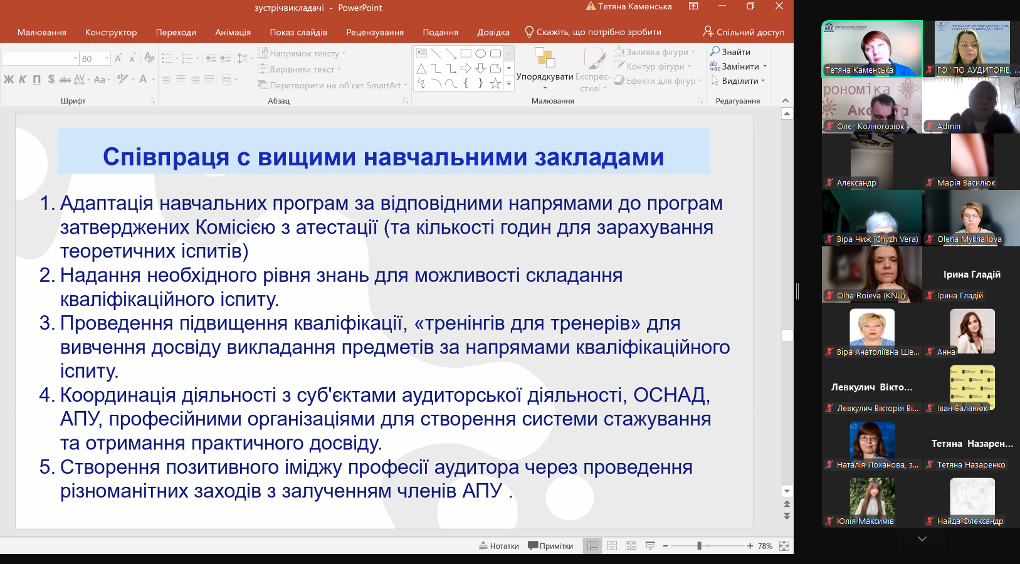Choose the right arrow shape
The width and height of the screenshot is (1020, 564).
click(466, 68)
